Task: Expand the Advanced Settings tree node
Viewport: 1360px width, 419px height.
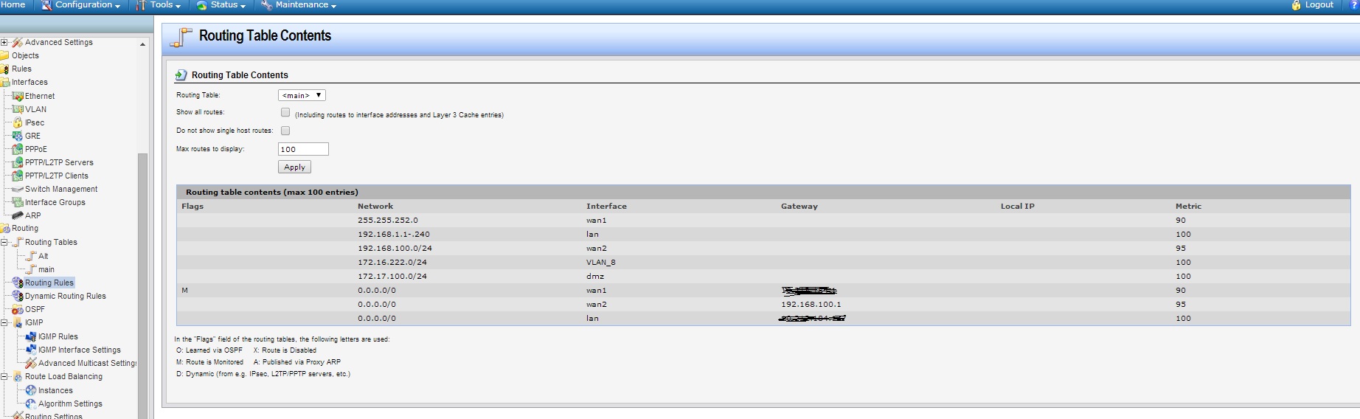Action: [4, 42]
